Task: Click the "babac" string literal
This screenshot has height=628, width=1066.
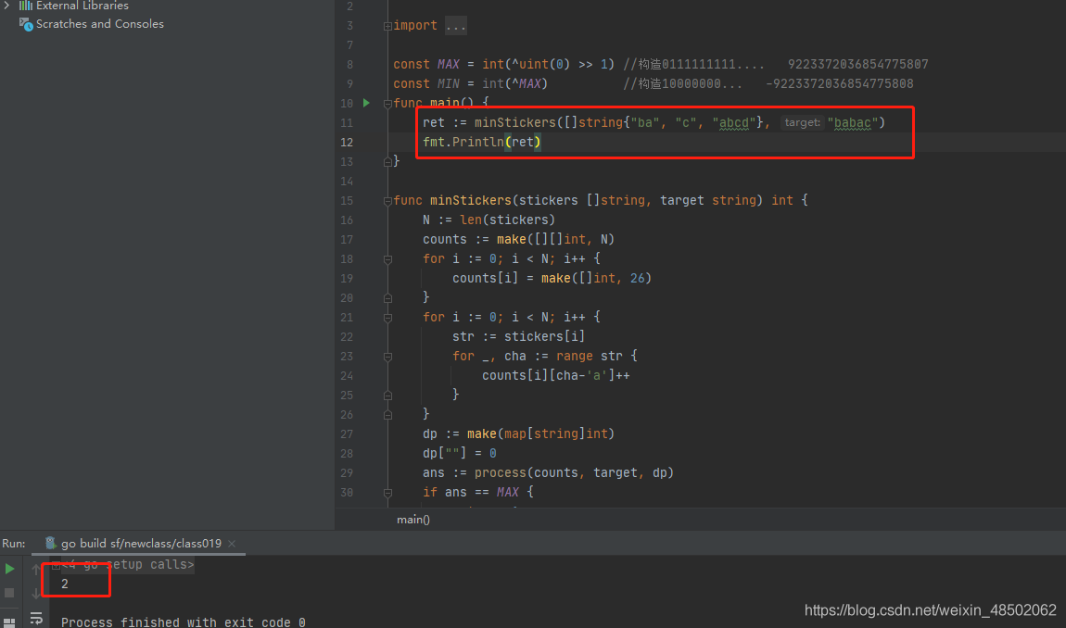Action: [853, 123]
